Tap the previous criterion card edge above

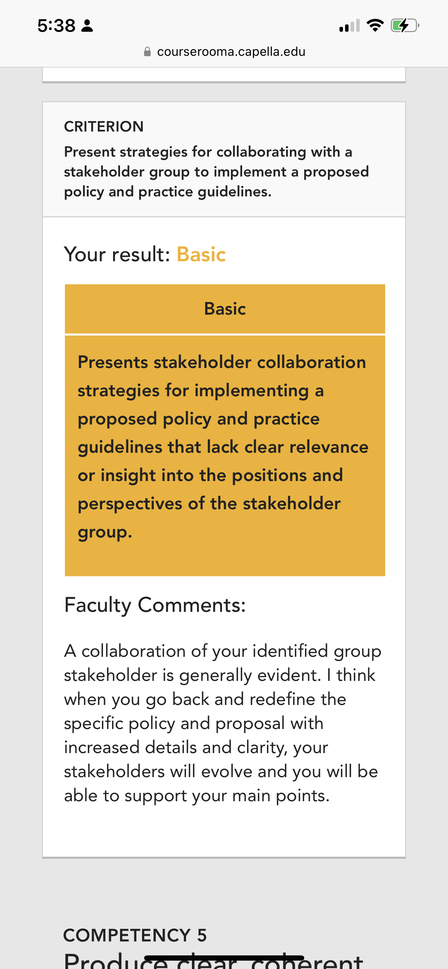pos(224,75)
